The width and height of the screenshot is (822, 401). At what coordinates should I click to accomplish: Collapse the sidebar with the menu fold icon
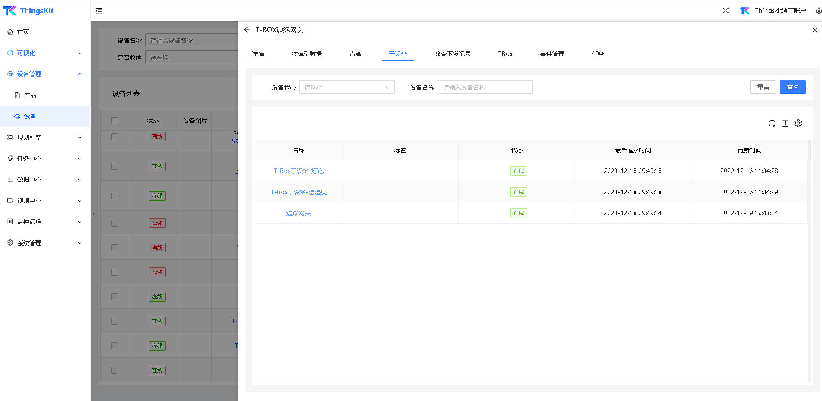pyautogui.click(x=99, y=11)
